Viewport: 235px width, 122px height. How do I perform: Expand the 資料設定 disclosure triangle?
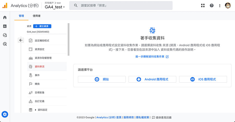(36, 110)
